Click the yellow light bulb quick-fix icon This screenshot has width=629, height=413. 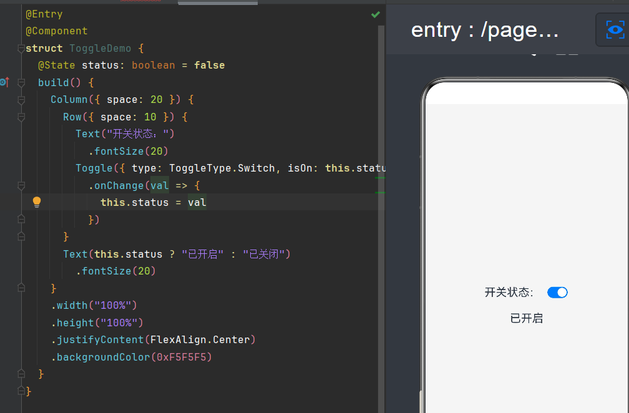point(36,202)
